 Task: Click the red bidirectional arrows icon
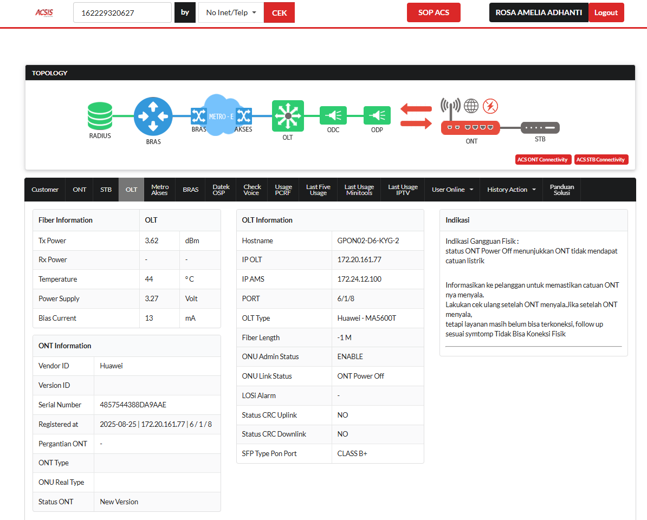(416, 116)
